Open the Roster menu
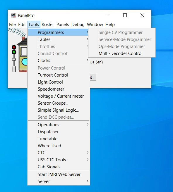The width and height of the screenshot is (173, 192). 48,25
